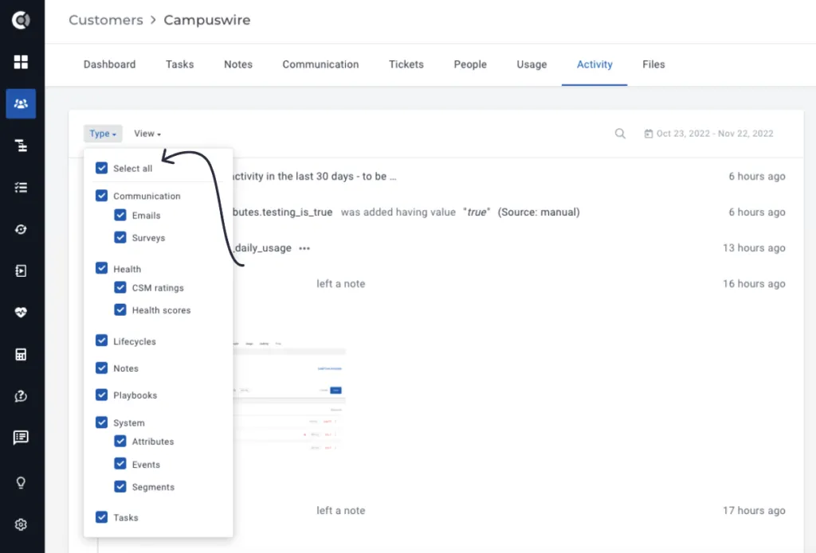Open the task checklist icon in the sidebar
The height and width of the screenshot is (553, 816).
coord(21,188)
